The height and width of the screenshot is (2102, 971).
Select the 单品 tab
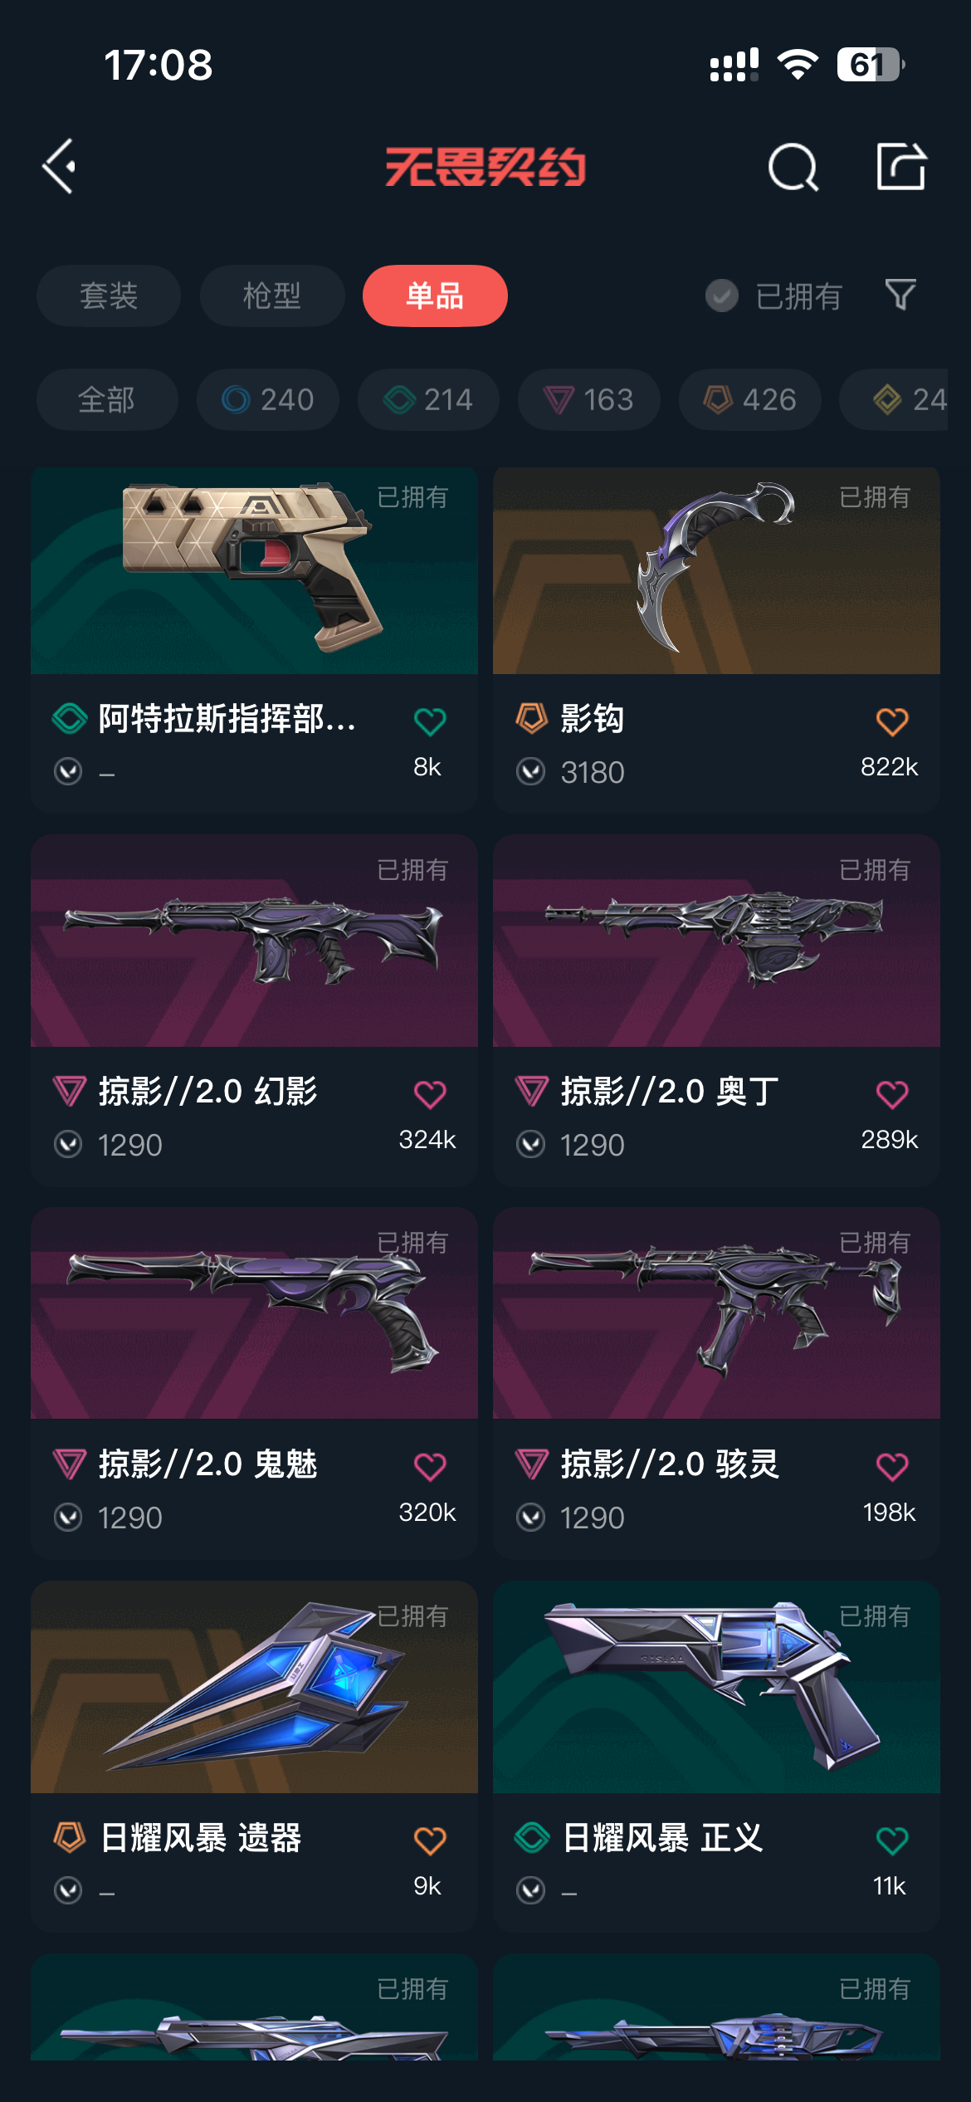pyautogui.click(x=435, y=296)
